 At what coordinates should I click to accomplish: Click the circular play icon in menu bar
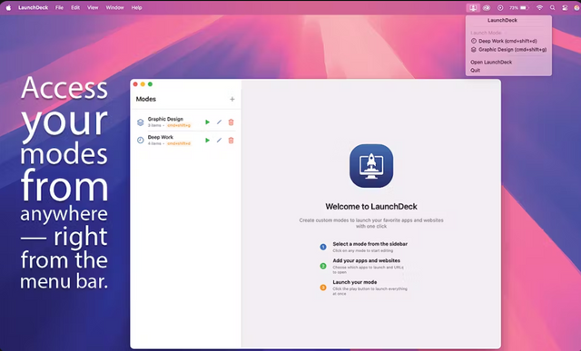point(500,8)
